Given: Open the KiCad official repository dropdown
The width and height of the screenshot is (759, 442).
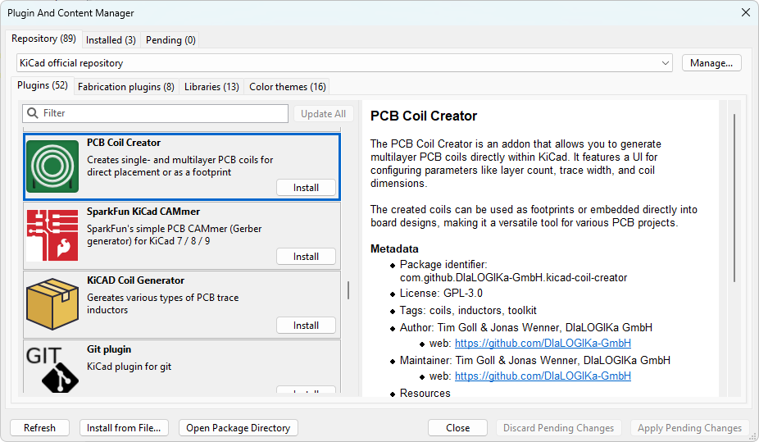Looking at the screenshot, I should tap(344, 63).
